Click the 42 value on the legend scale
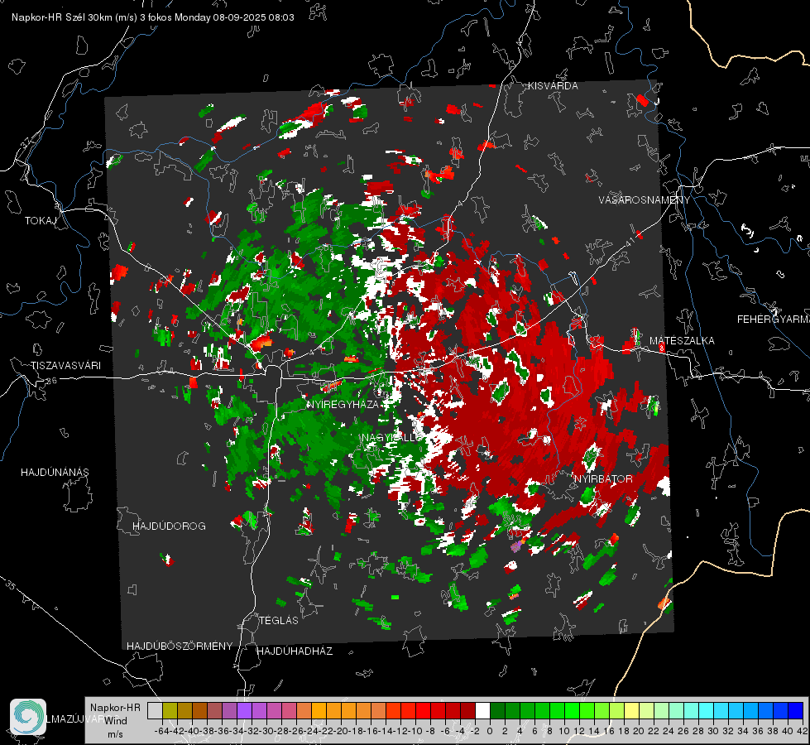The height and width of the screenshot is (745, 810). (803, 731)
